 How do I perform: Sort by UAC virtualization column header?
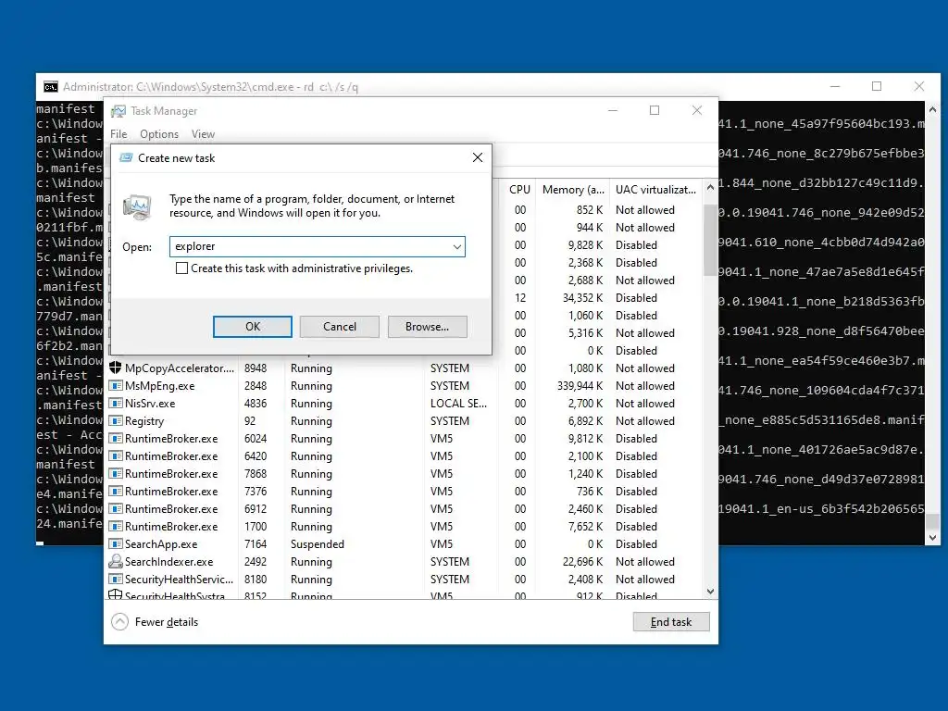(655, 189)
